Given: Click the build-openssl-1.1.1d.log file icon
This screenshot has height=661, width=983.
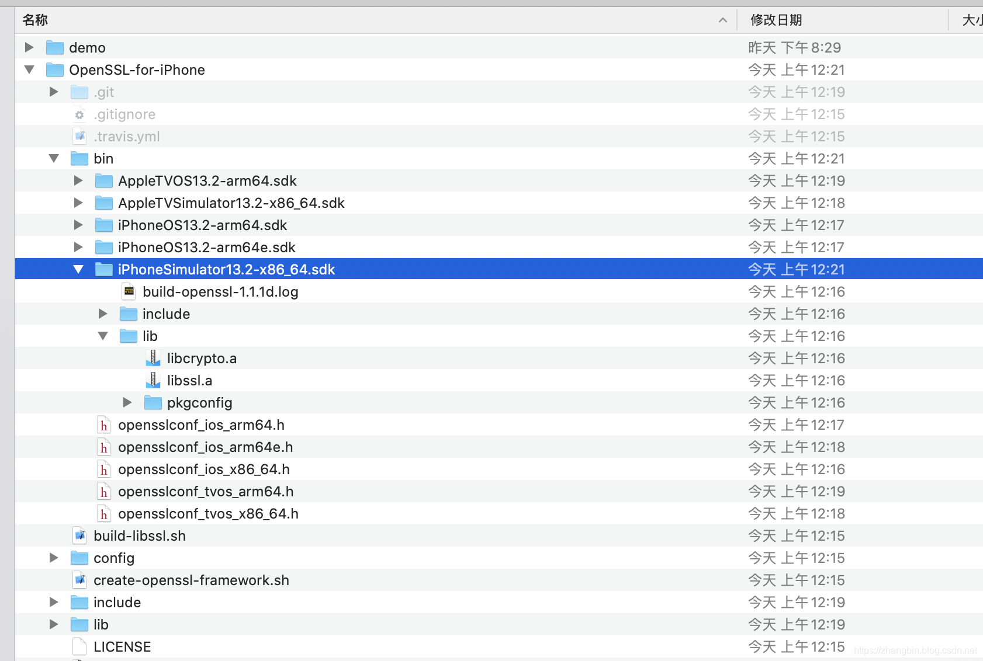Looking at the screenshot, I should click(129, 291).
